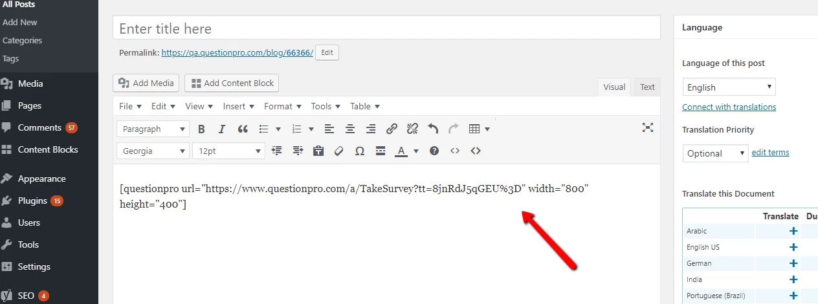Open the text color picker arrow
This screenshot has height=304, width=818.
pyautogui.click(x=416, y=151)
